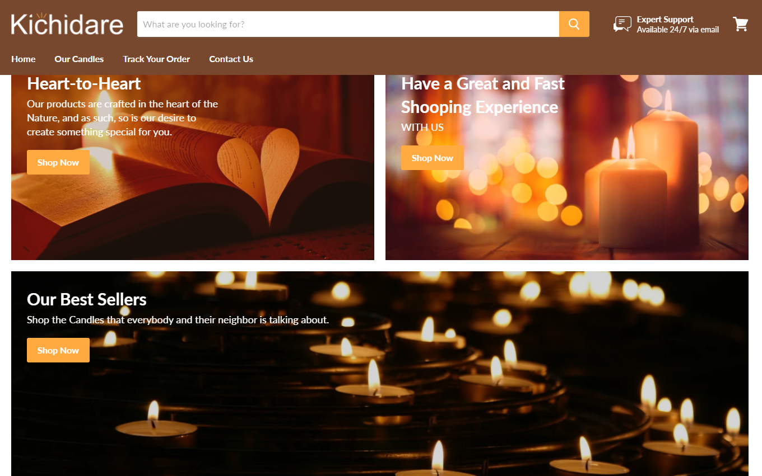Click the Best Sellers subtitle about neighbors
The width and height of the screenshot is (762, 476).
pos(178,320)
